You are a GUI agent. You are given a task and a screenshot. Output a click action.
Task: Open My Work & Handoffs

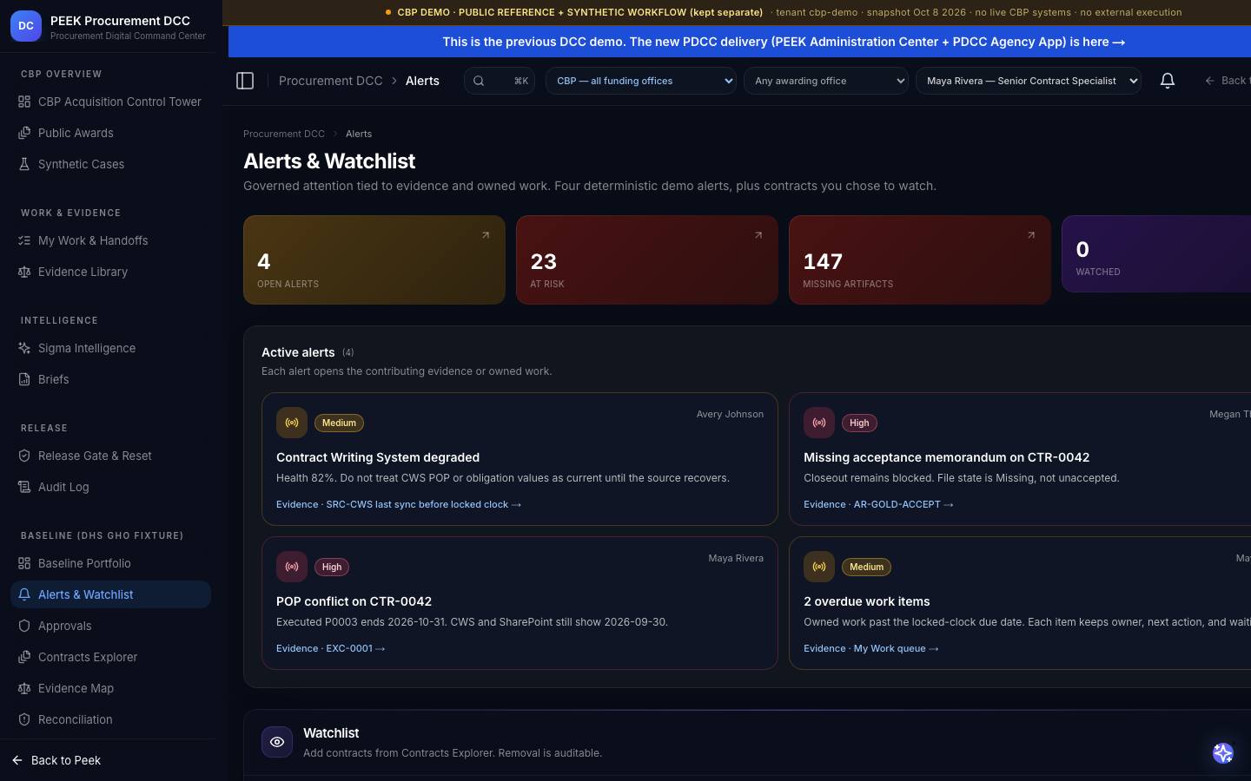coord(110,240)
